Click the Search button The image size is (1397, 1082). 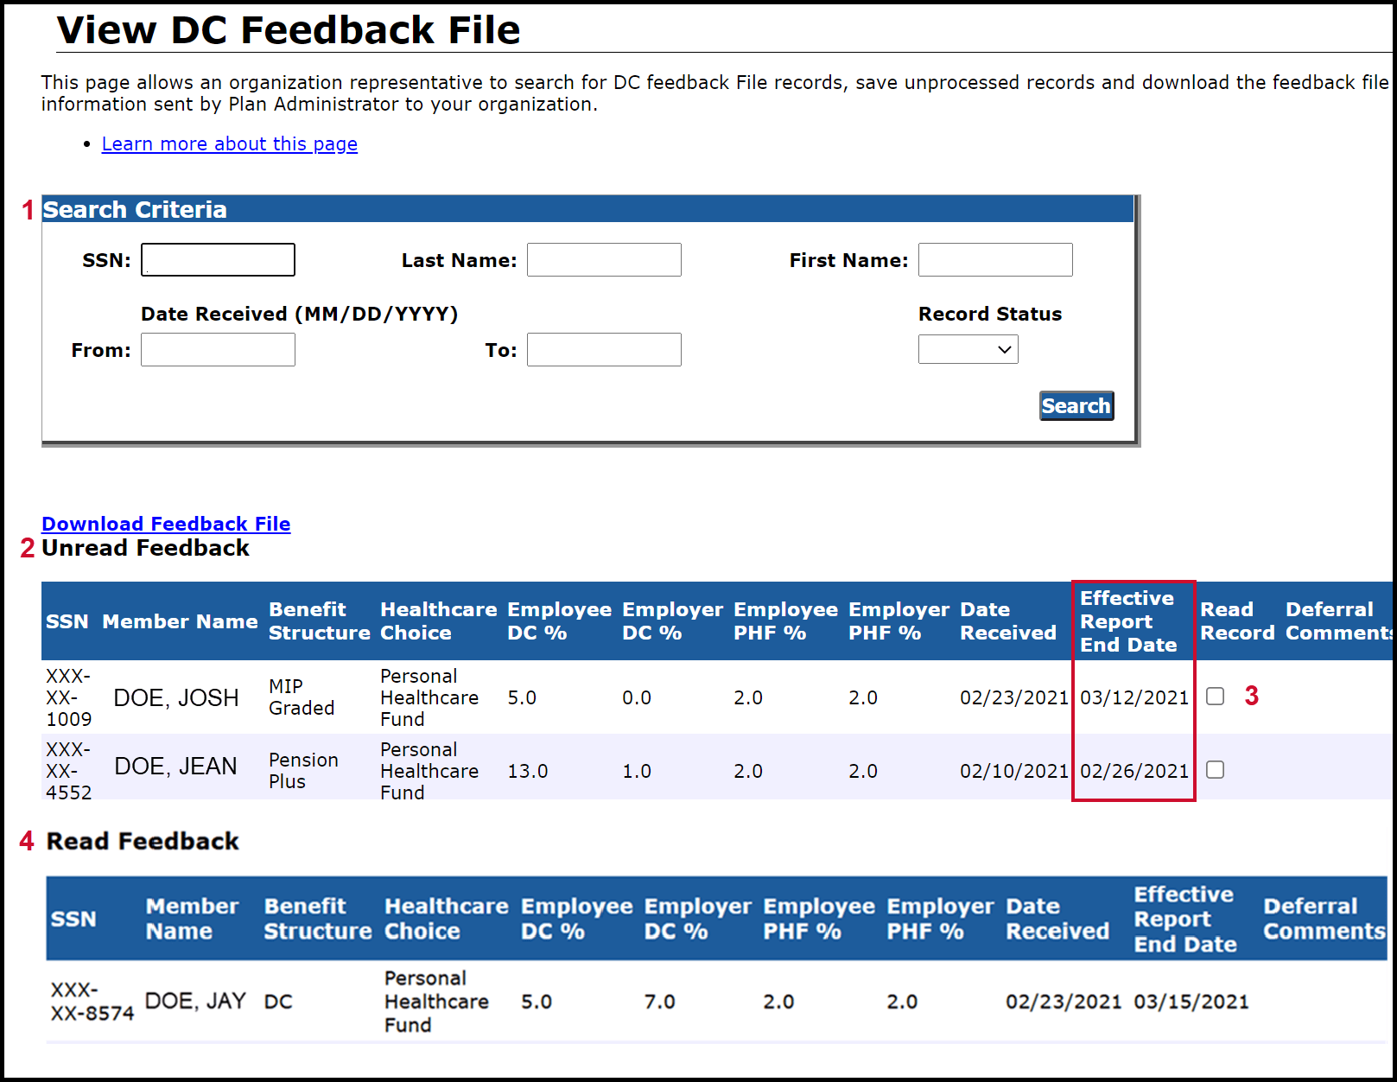click(1076, 406)
